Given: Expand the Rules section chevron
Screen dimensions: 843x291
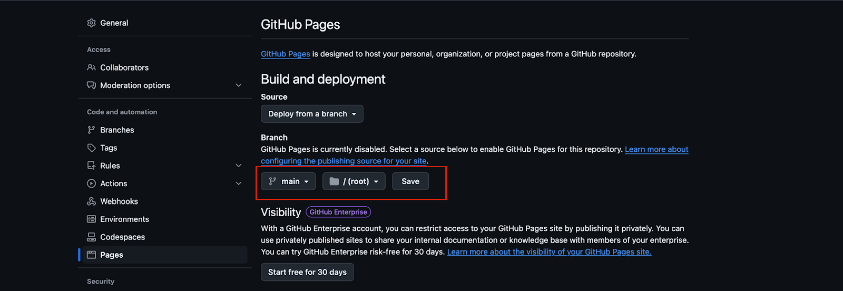Looking at the screenshot, I should point(239,166).
